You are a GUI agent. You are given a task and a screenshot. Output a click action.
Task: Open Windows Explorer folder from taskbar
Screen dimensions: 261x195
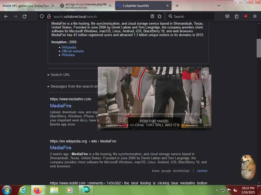54,190
